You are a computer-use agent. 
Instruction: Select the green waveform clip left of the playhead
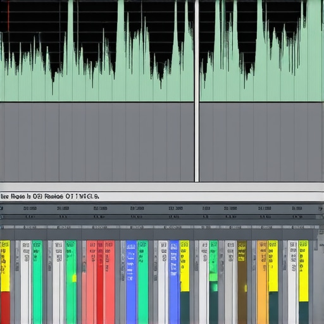pos(97,51)
